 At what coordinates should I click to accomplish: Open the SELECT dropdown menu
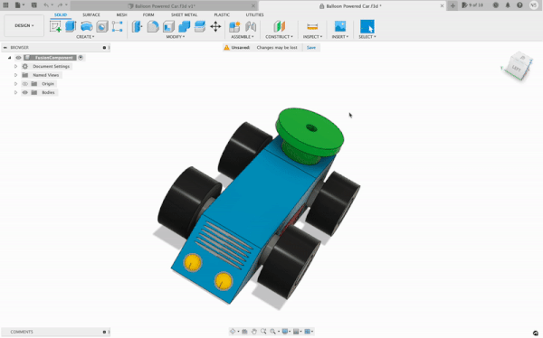pyautogui.click(x=367, y=37)
